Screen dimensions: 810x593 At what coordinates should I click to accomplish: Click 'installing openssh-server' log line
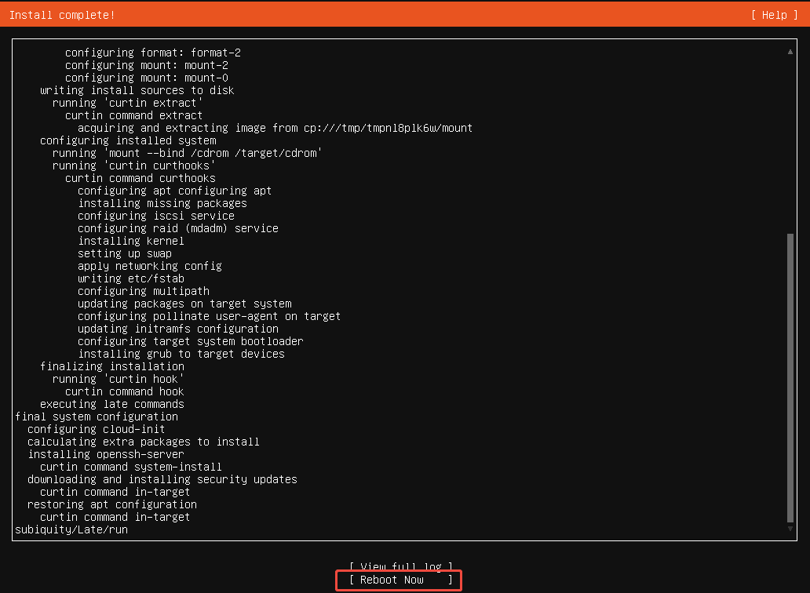(106, 454)
